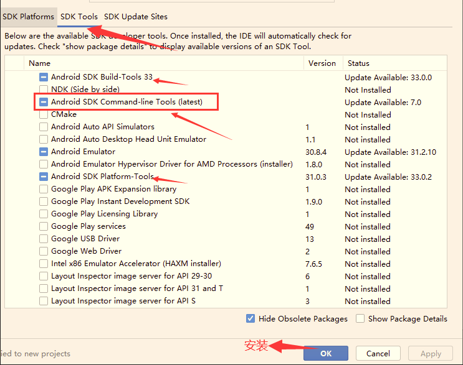Check Android Auto Desktop Head Unit Emulator box

(44, 139)
